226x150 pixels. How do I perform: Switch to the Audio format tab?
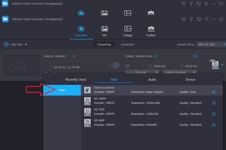click(x=152, y=80)
